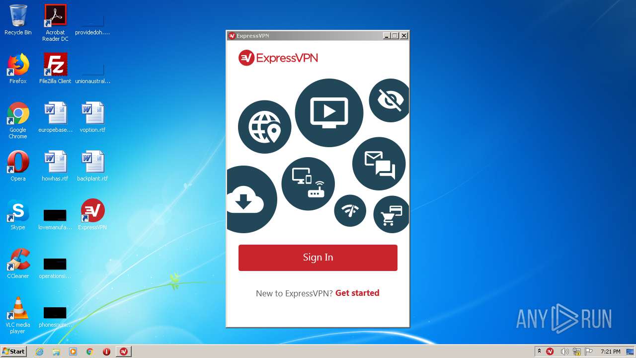Select the unionaustral desktop file
This screenshot has height=358, width=636.
(x=92, y=73)
